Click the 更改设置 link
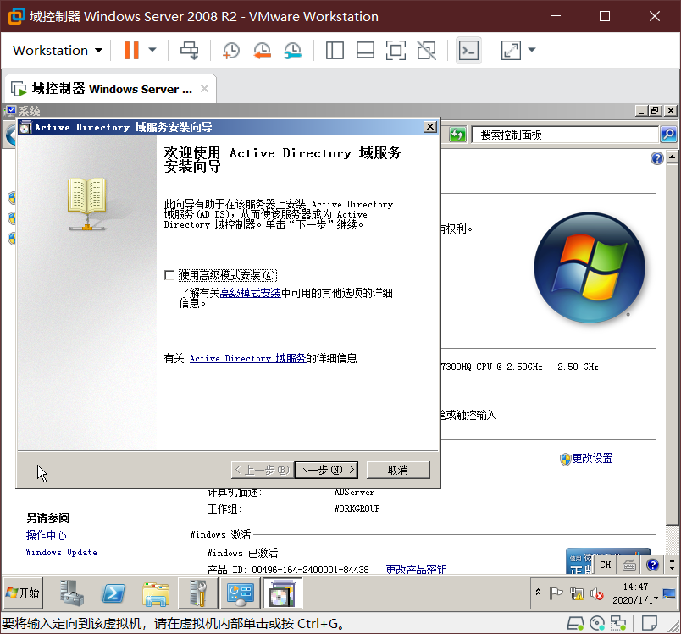This screenshot has height=634, width=681. [x=592, y=458]
